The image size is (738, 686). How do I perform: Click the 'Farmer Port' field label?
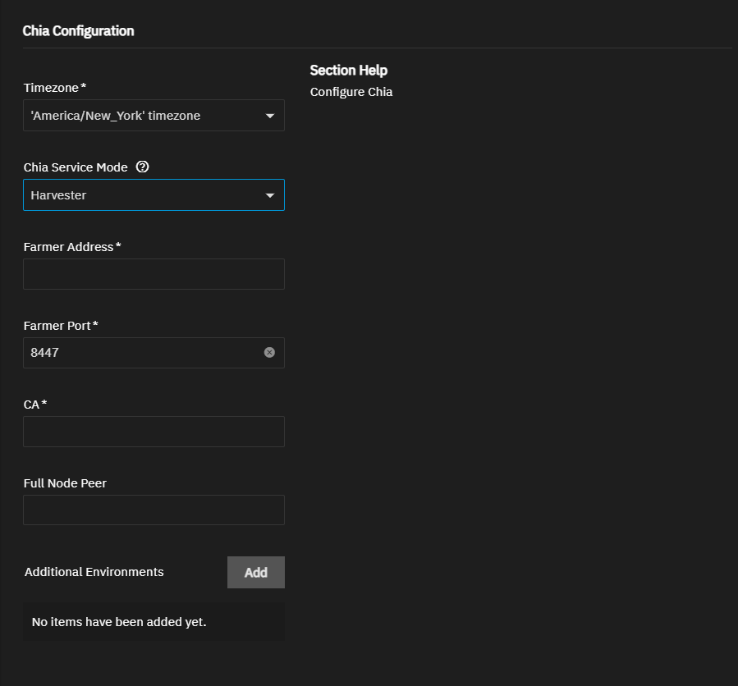57,326
